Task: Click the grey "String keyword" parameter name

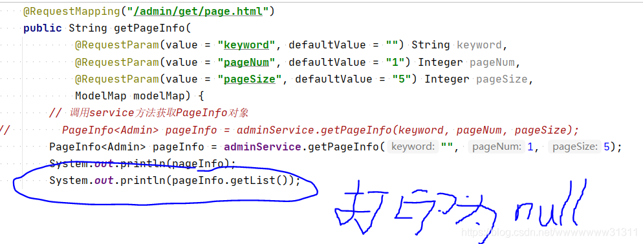Action: click(479, 45)
